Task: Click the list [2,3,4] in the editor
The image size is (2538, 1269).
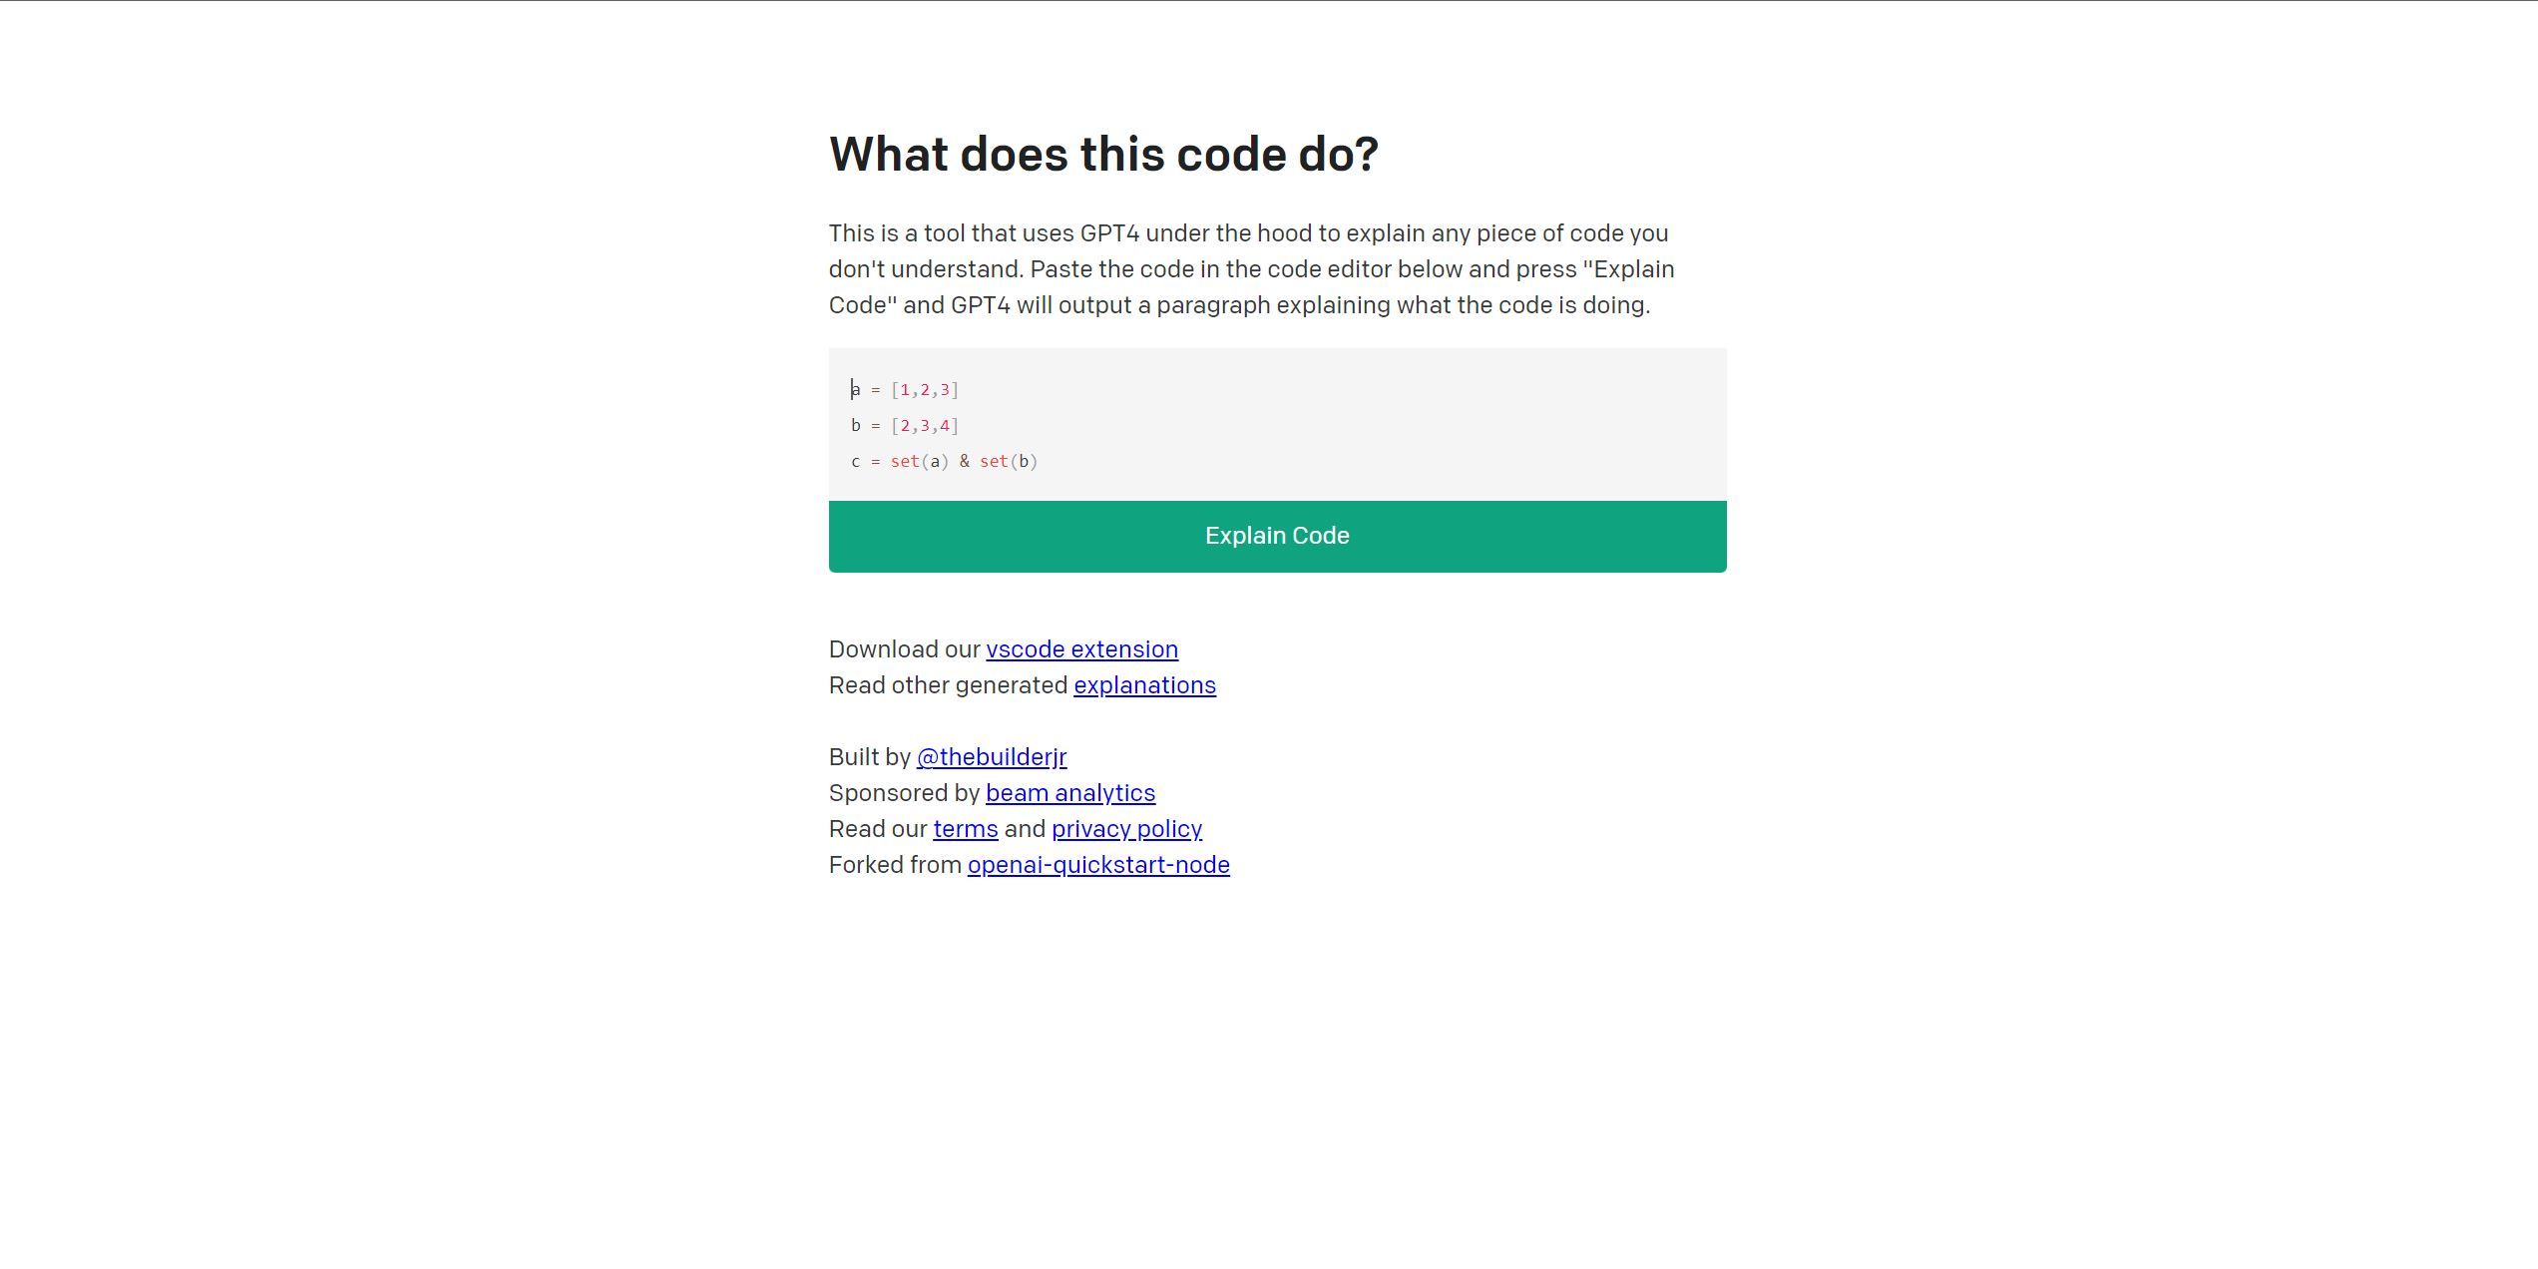Action: 924,424
